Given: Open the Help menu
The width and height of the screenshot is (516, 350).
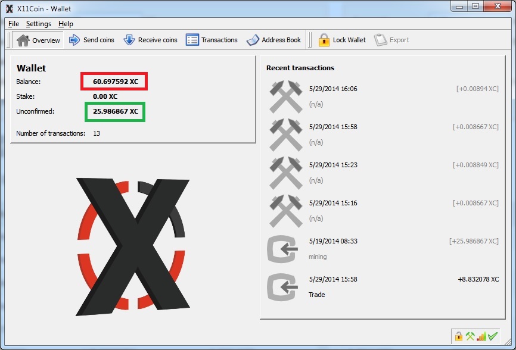Looking at the screenshot, I should click(x=66, y=24).
